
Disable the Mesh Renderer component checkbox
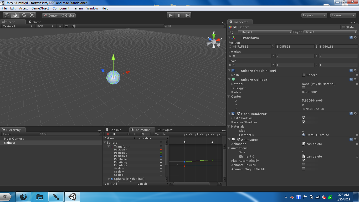point(238,114)
